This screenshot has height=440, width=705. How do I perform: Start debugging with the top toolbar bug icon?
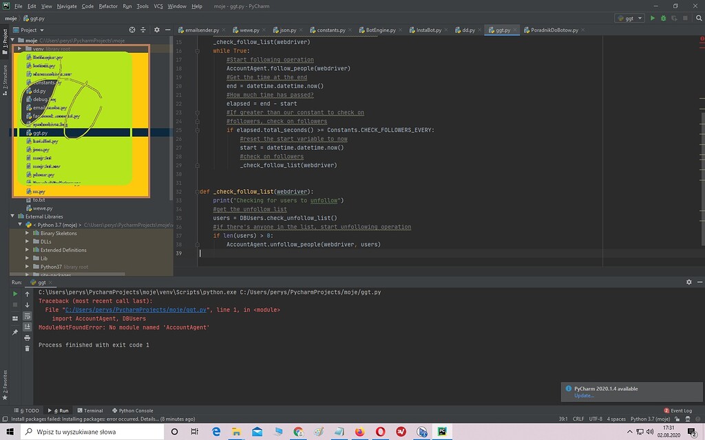click(663, 19)
